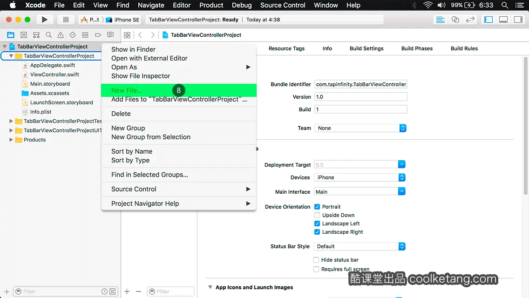Click the Stop button in toolbar
The height and width of the screenshot is (298, 529).
66,20
